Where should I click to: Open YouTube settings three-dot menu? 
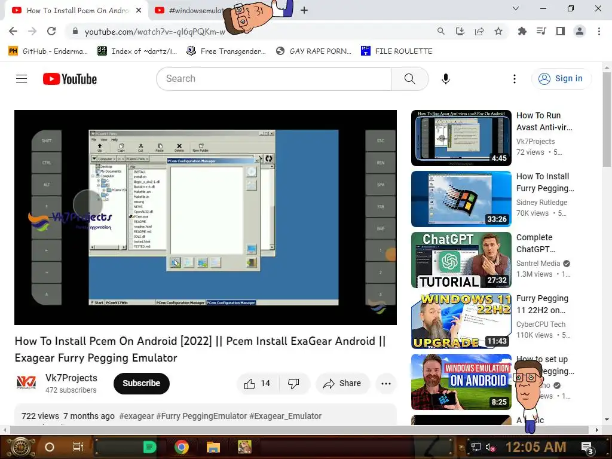515,79
